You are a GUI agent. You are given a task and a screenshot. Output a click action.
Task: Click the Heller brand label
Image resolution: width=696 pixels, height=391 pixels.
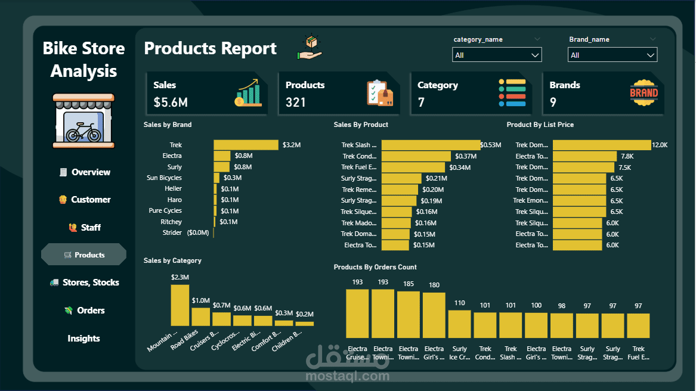coord(173,188)
